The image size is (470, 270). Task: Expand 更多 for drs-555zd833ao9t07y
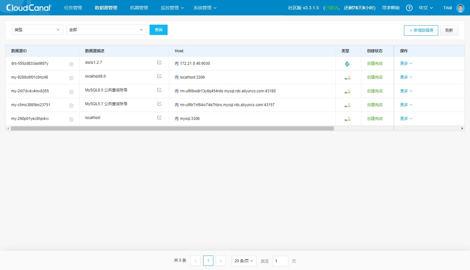click(406, 63)
